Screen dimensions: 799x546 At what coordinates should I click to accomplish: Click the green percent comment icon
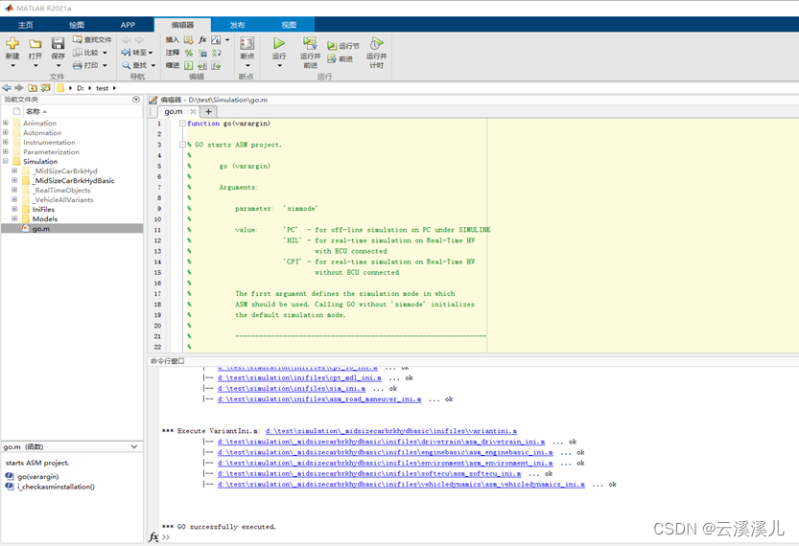coord(189,53)
